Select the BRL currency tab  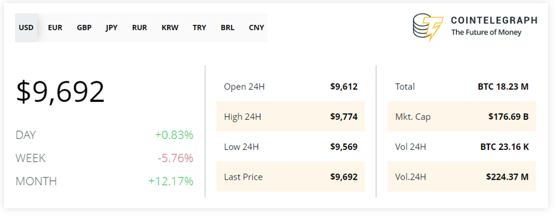tap(227, 28)
